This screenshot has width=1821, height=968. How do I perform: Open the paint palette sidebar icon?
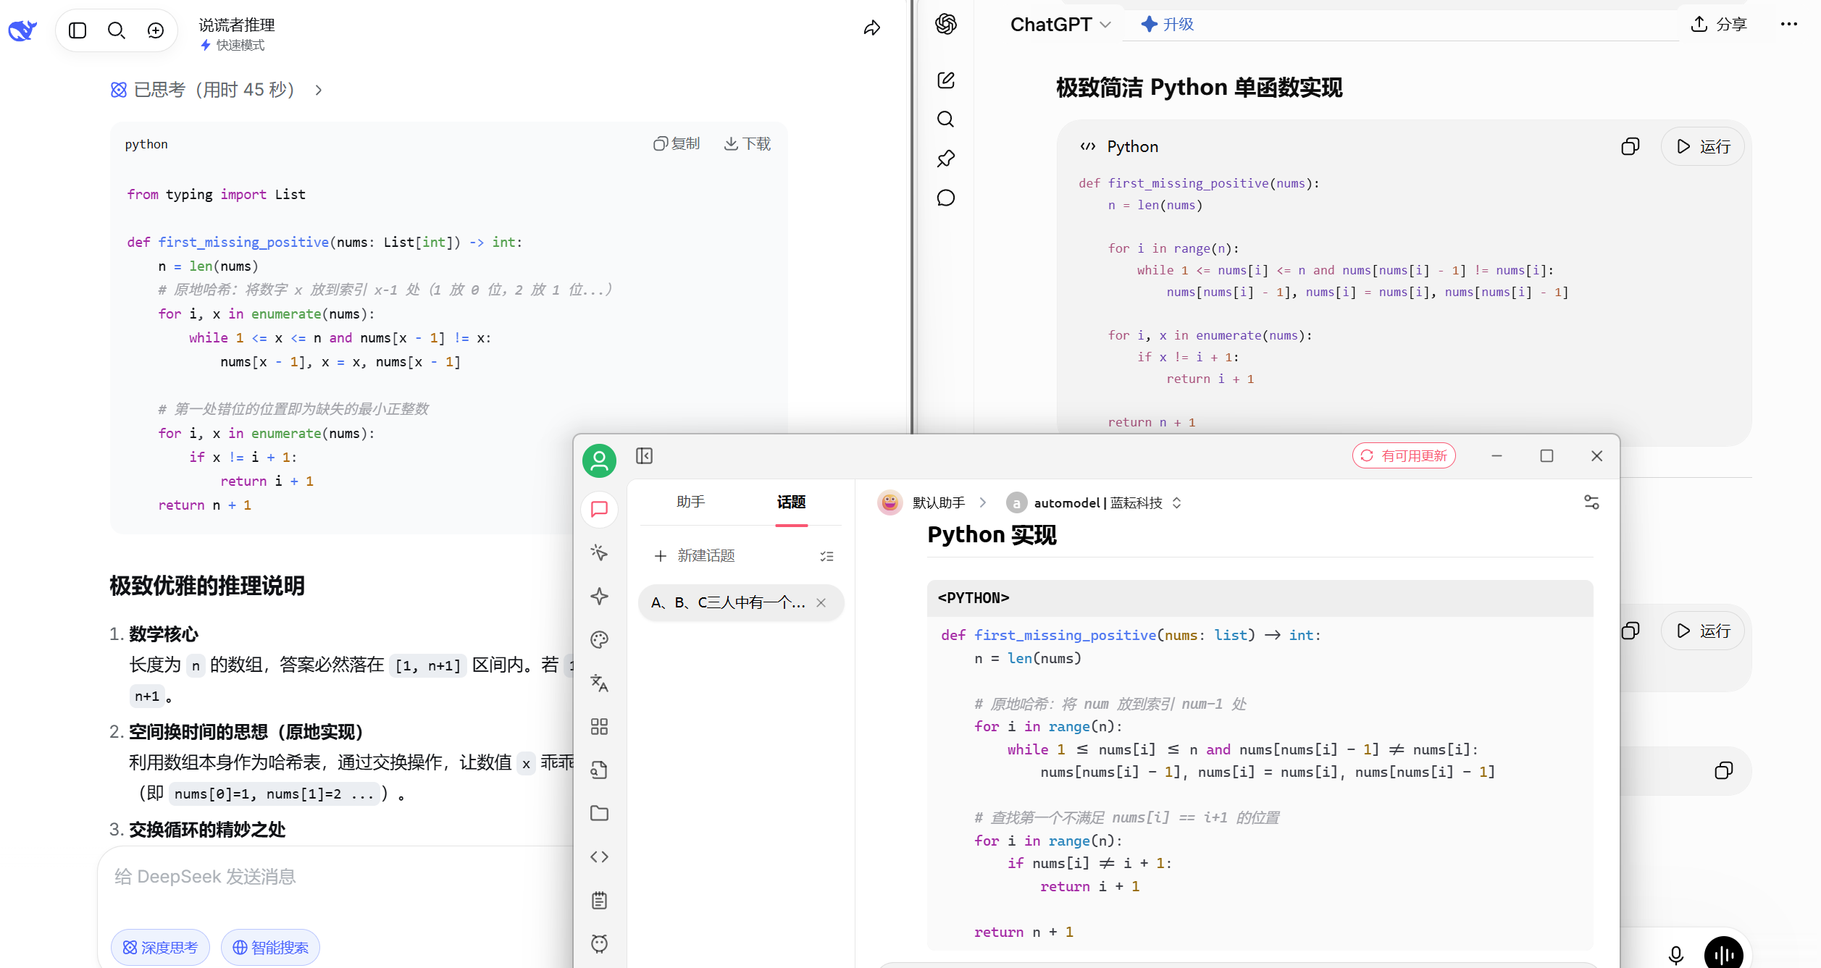pos(599,639)
